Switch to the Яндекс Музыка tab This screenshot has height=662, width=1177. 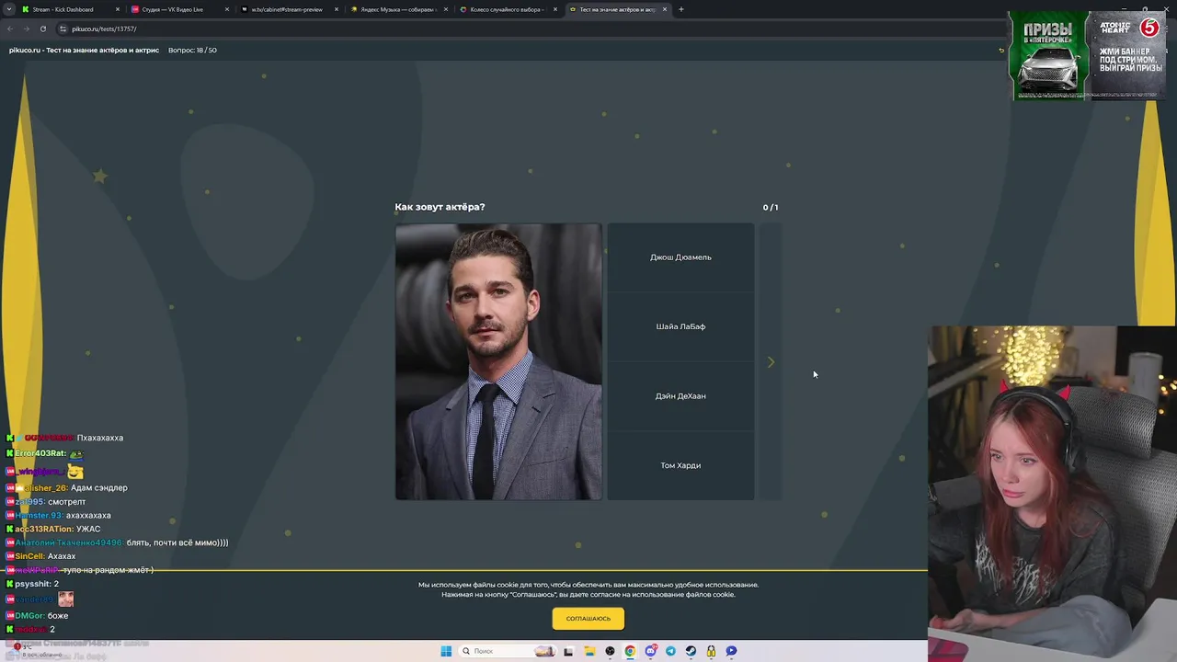399,9
